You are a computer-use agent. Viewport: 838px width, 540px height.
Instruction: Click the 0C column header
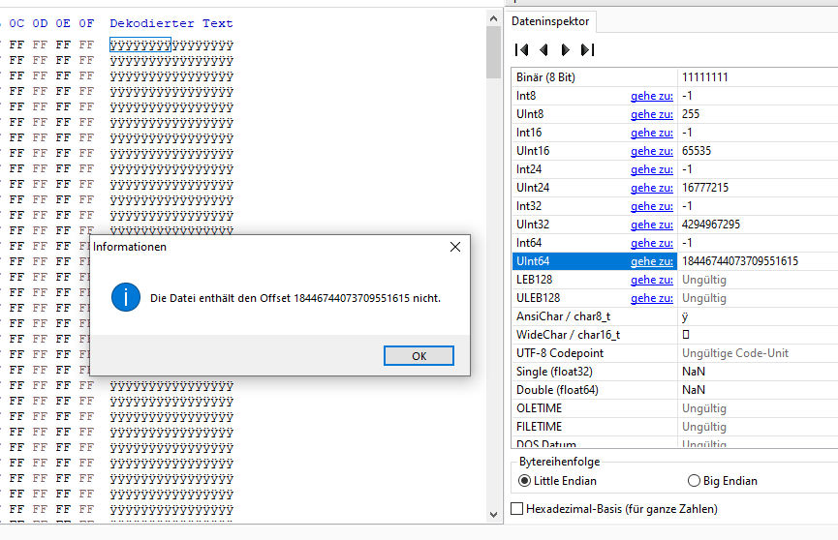(16, 23)
